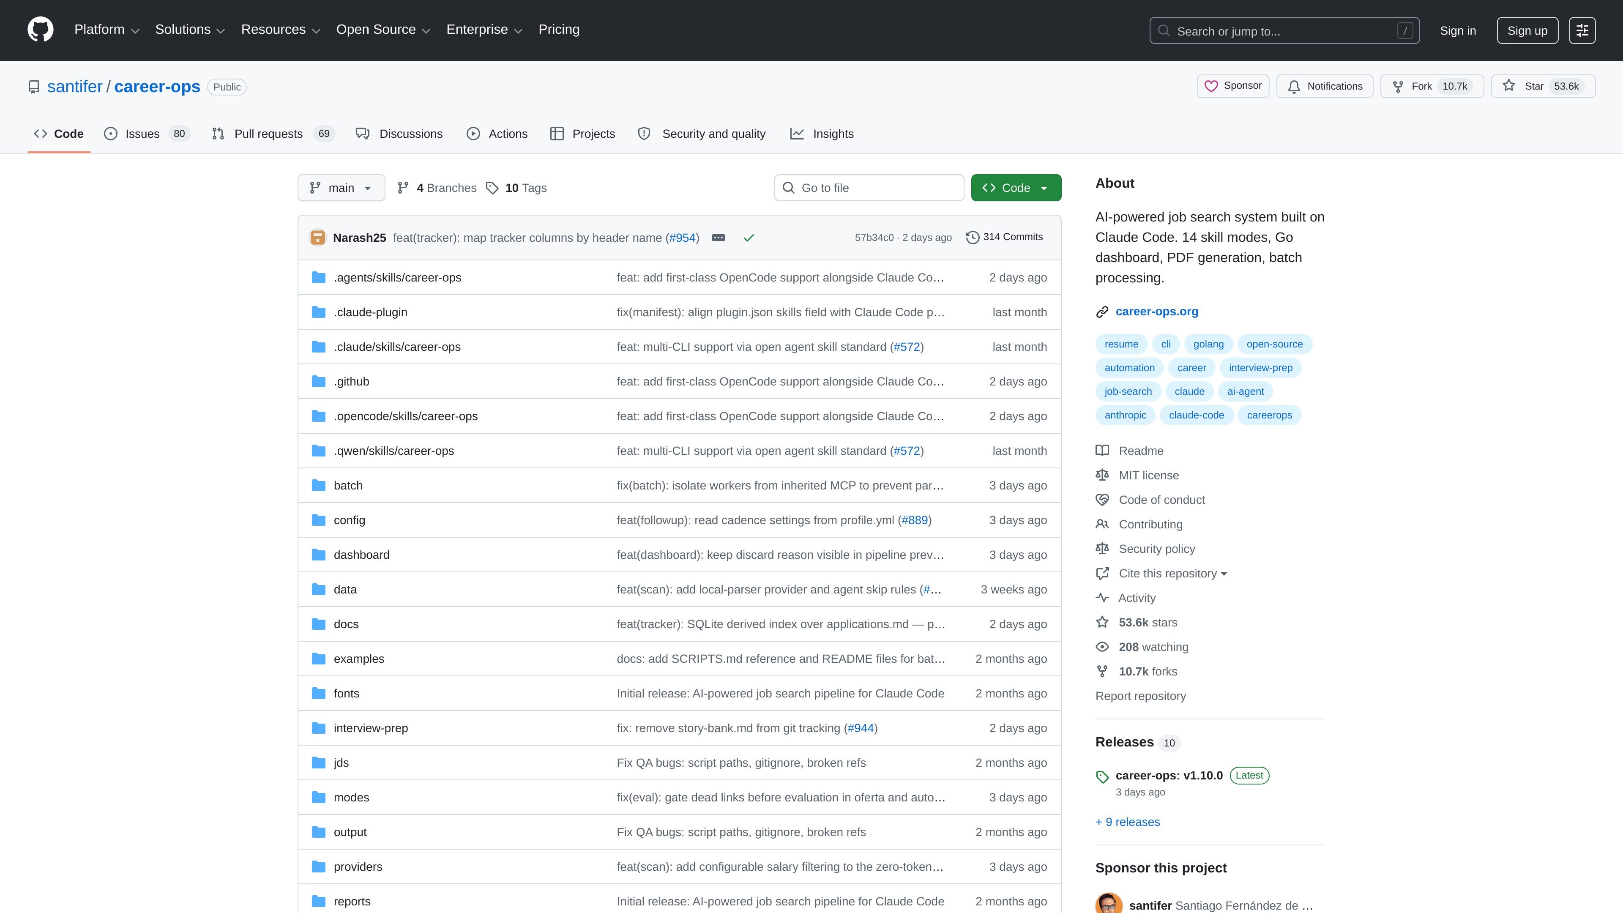This screenshot has width=1623, height=913.
Task: Expand the Platform menu in the header
Action: 107,30
